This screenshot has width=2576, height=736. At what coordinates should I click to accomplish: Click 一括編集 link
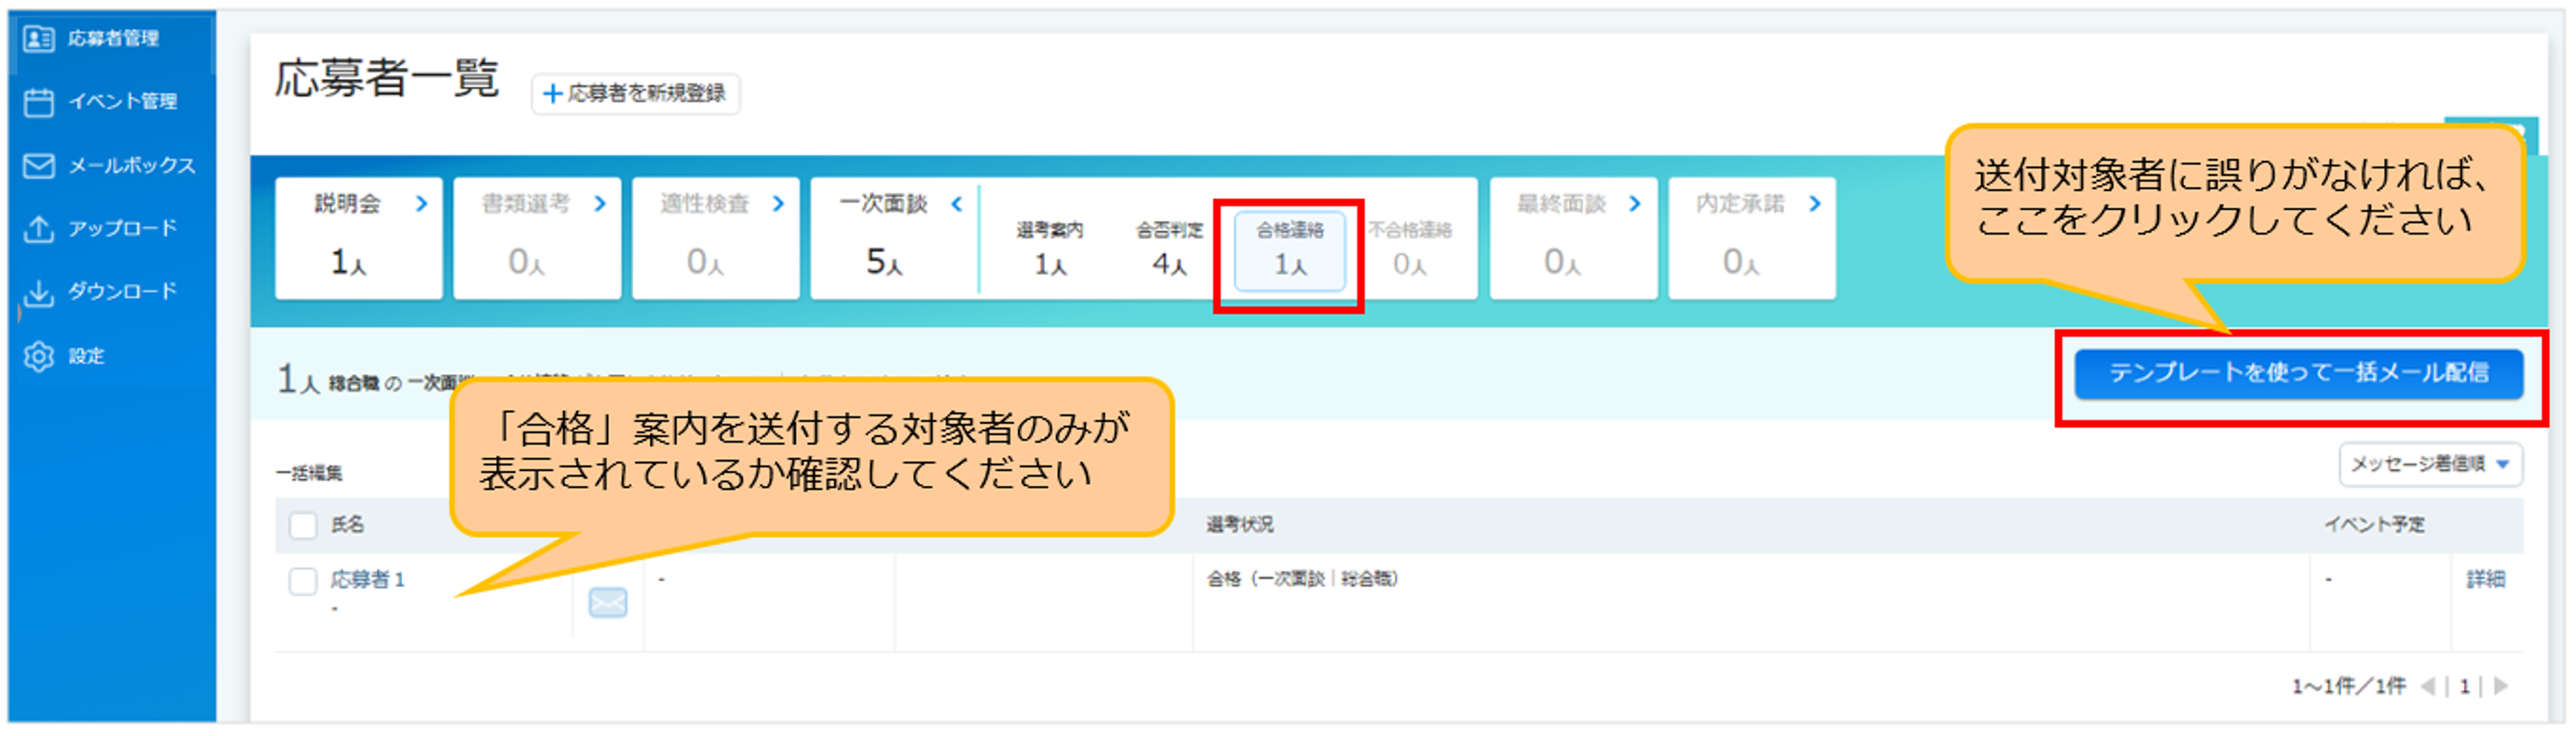point(310,474)
